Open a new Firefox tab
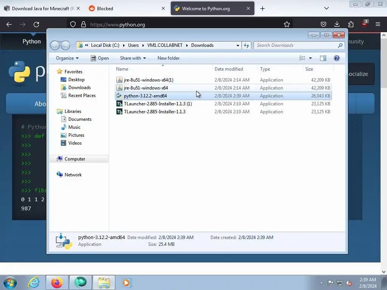The image size is (387, 290). pos(262,9)
